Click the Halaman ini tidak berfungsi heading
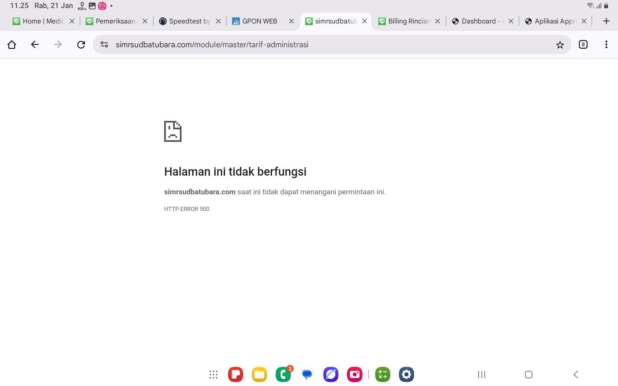The image size is (618, 386). pos(235,172)
